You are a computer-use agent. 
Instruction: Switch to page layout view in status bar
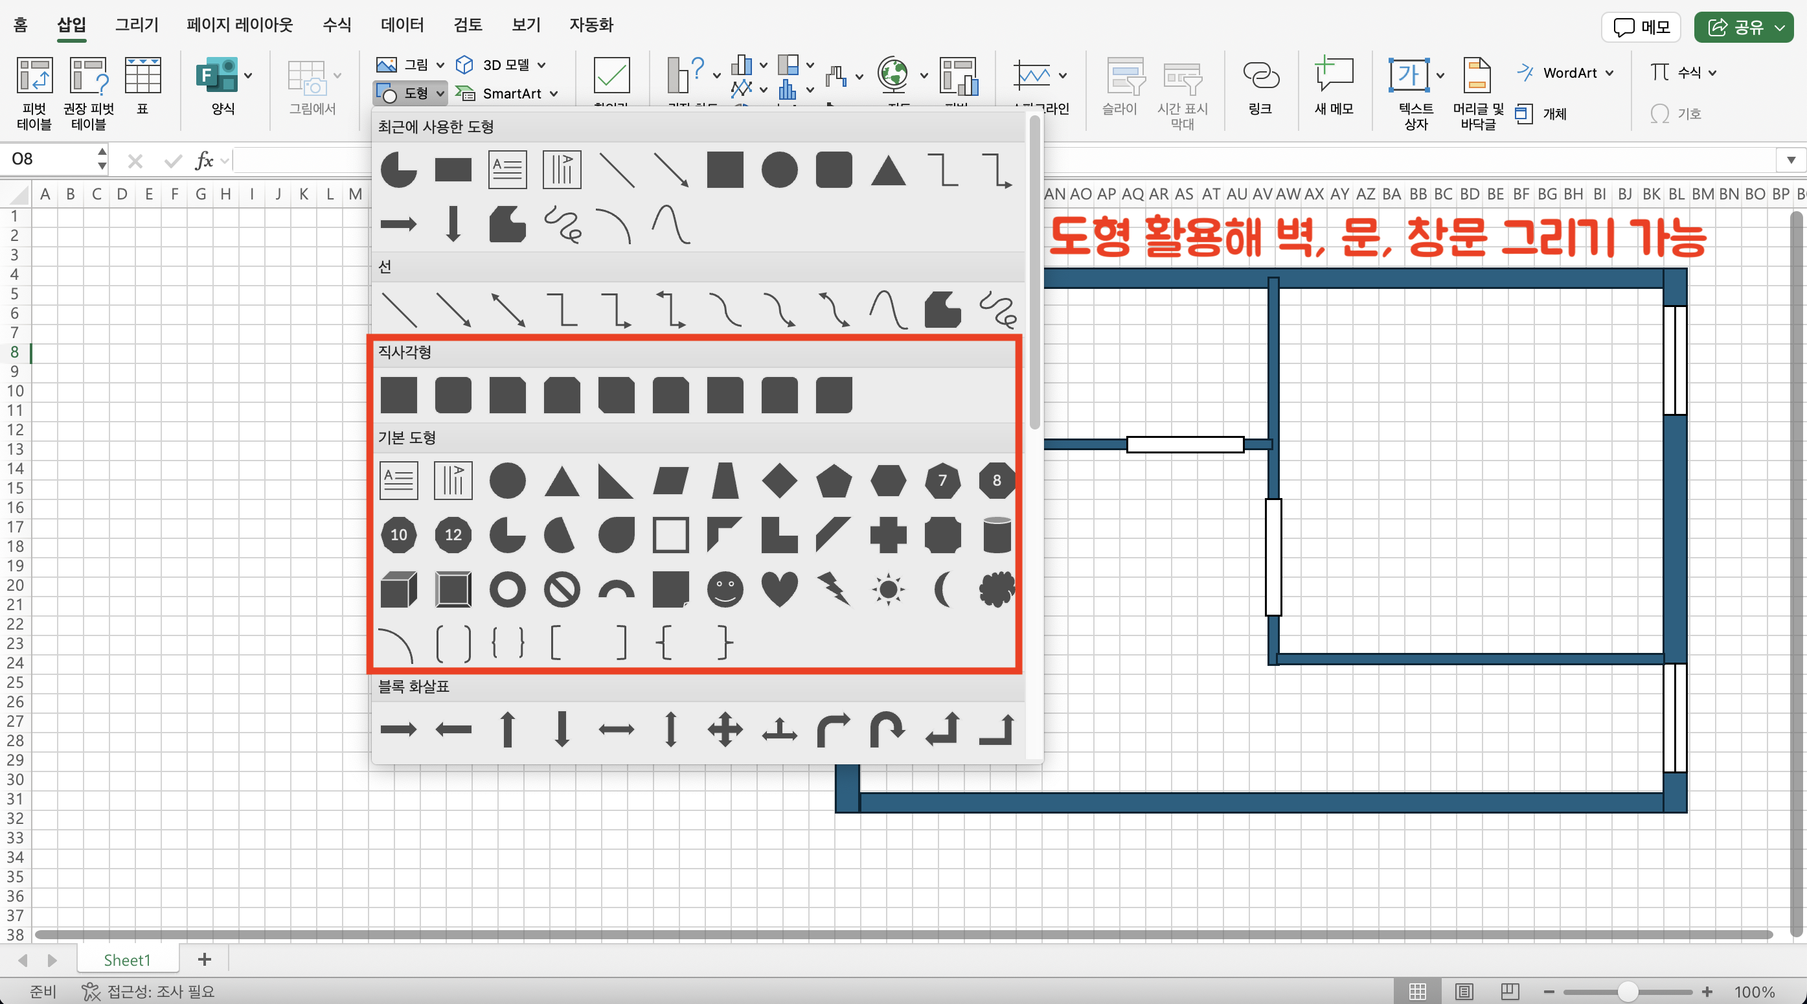(x=1464, y=992)
